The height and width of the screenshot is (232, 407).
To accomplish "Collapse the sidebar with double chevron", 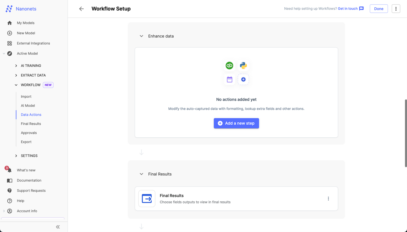I will (58, 227).
